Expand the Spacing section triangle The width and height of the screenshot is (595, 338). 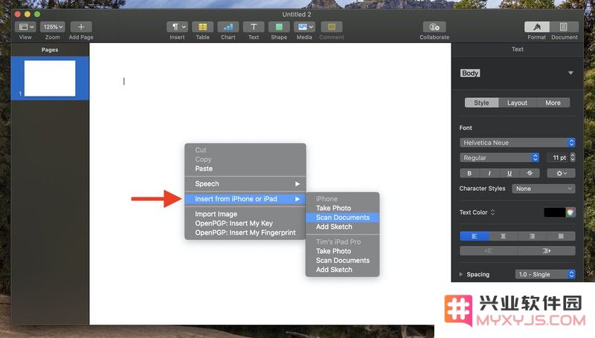pos(461,274)
